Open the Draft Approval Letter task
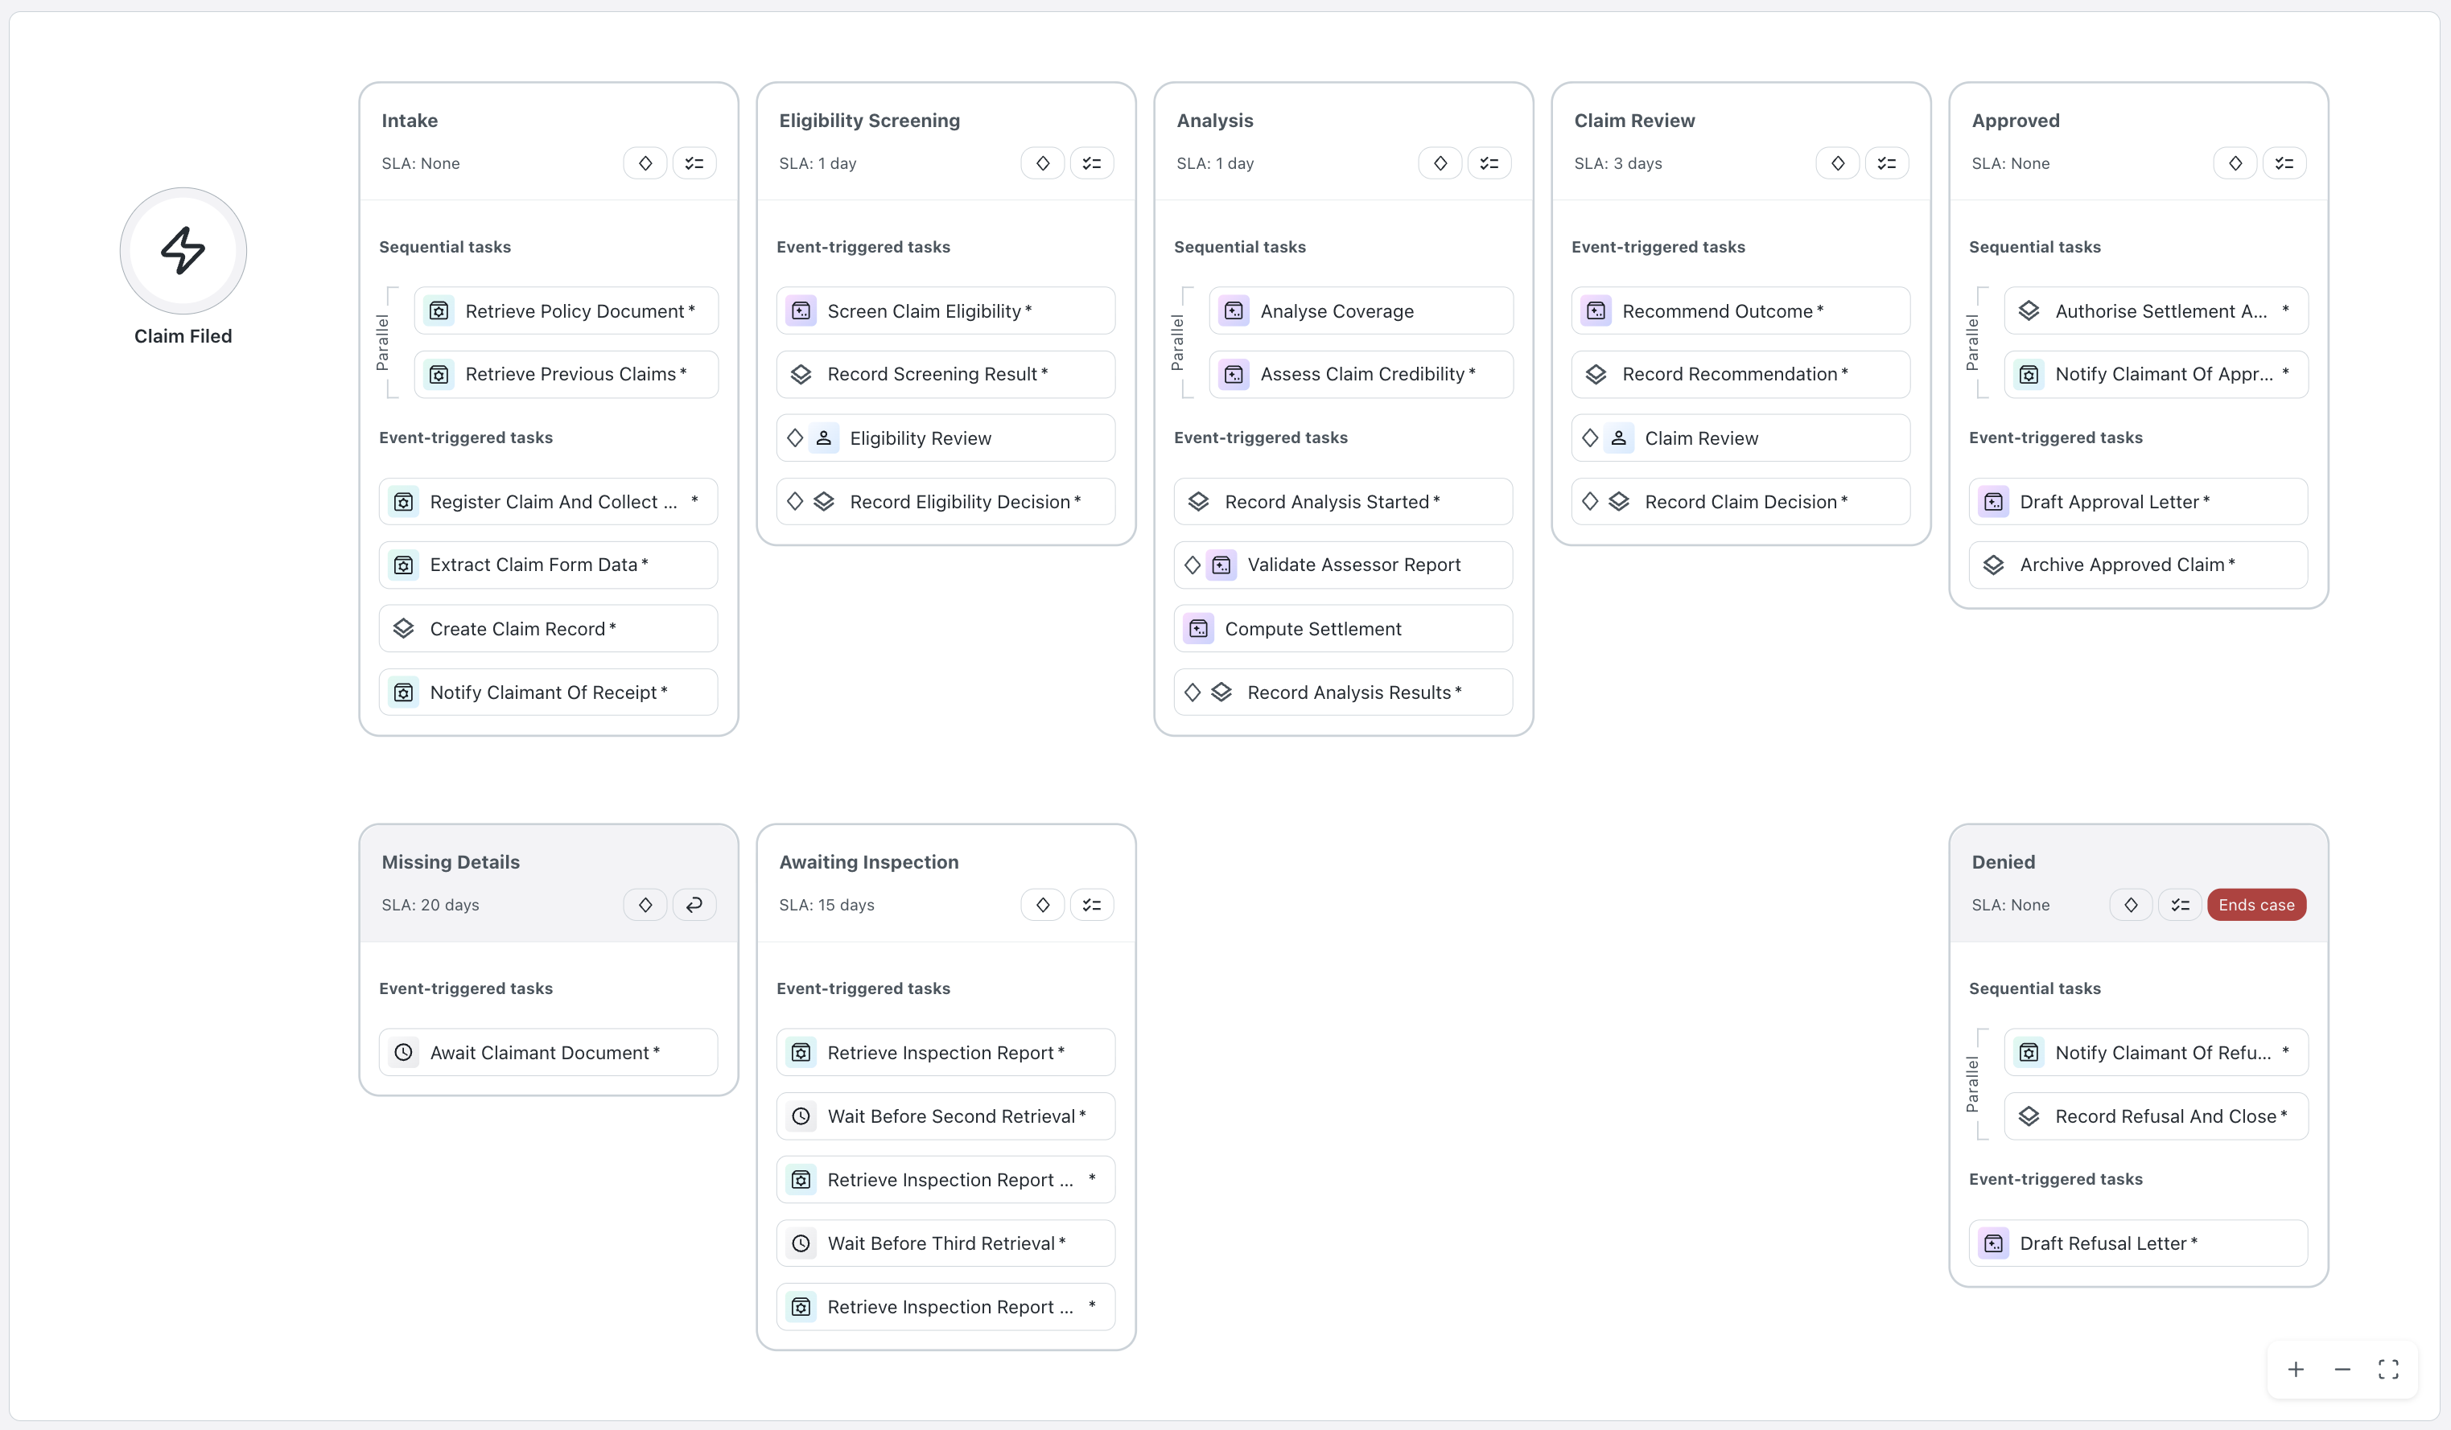This screenshot has height=1430, width=2451. 2139,502
